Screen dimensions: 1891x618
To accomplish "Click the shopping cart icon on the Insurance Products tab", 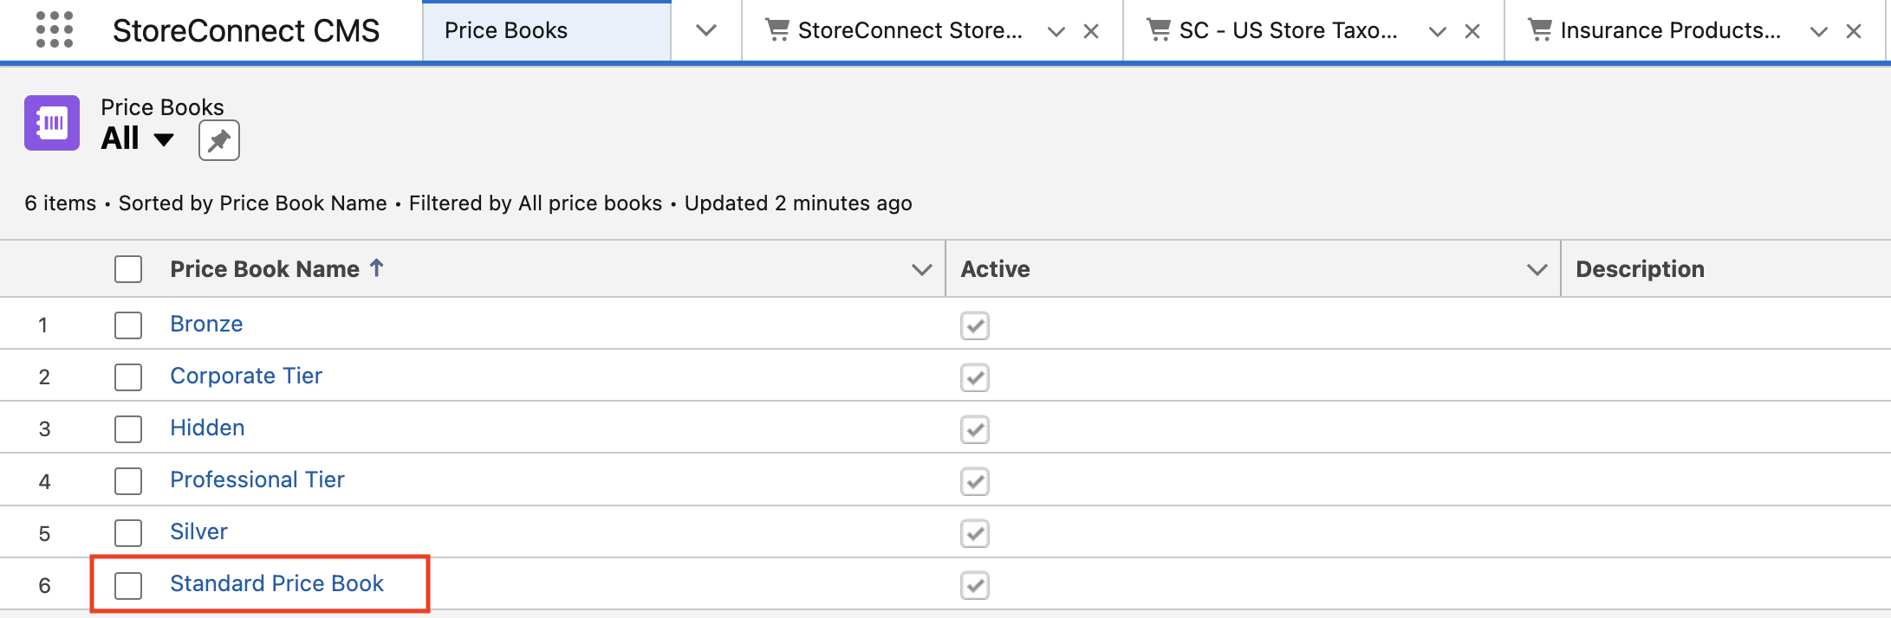I will point(1540,30).
